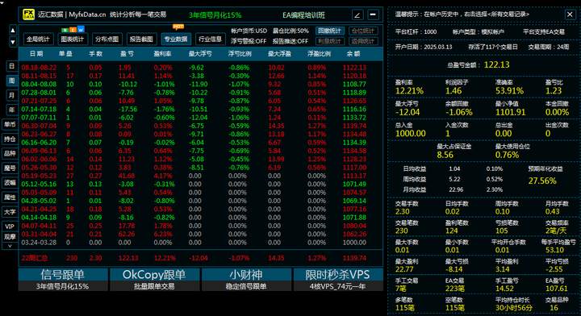Select week row 05.12-05.16
Screen dimensions: 581x316
coord(200,185)
